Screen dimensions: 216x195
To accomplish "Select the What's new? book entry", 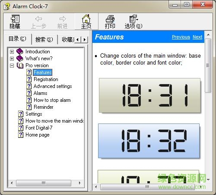I will pos(39,58).
